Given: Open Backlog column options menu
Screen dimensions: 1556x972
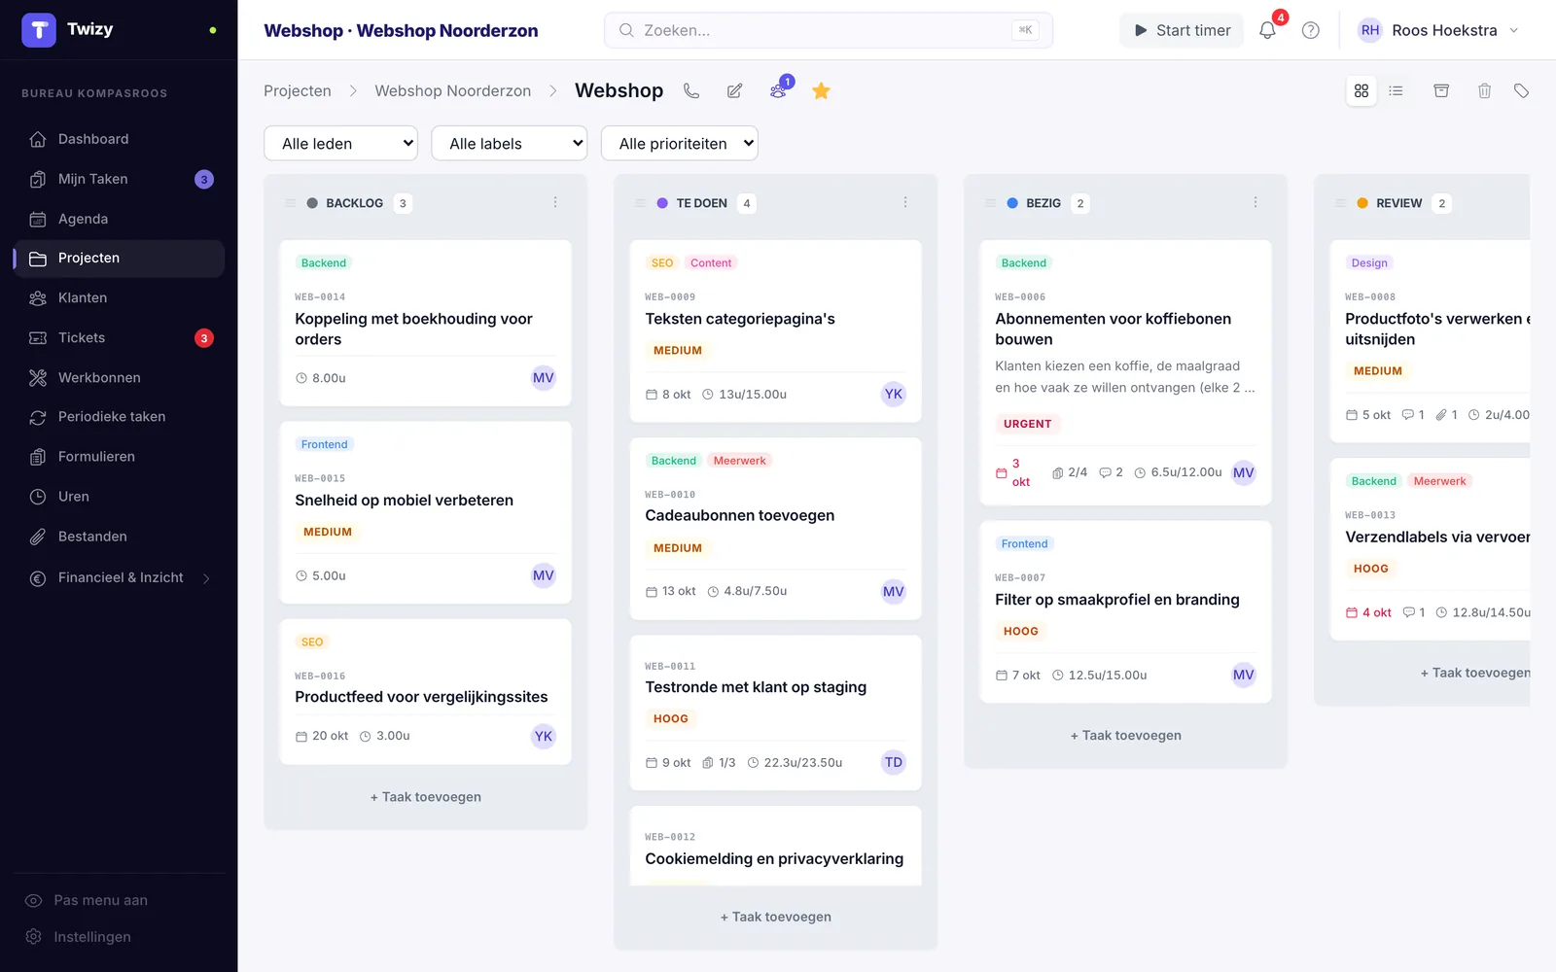Looking at the screenshot, I should (555, 202).
